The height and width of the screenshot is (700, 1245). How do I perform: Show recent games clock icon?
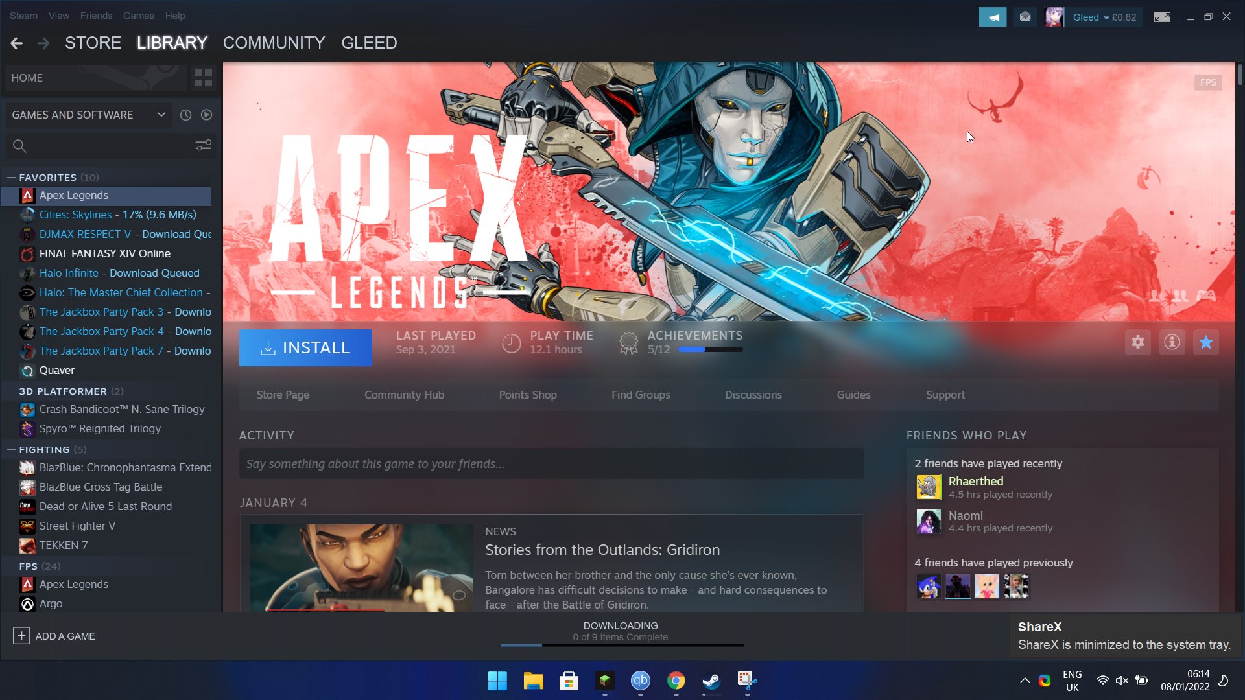tap(185, 115)
